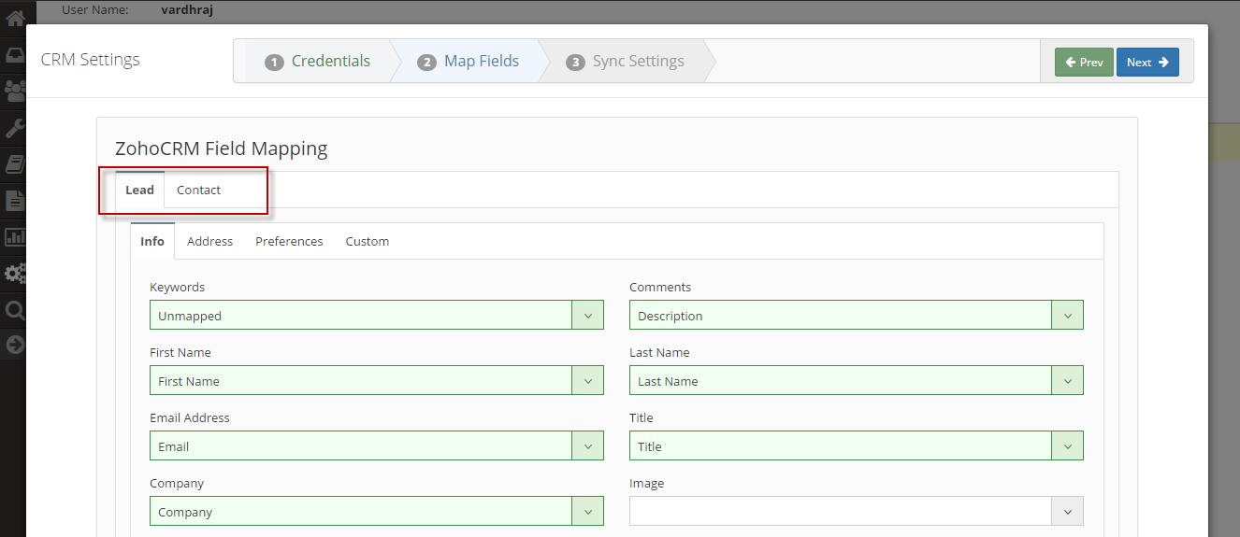Open the Keywords mapping dropdown

click(x=377, y=316)
